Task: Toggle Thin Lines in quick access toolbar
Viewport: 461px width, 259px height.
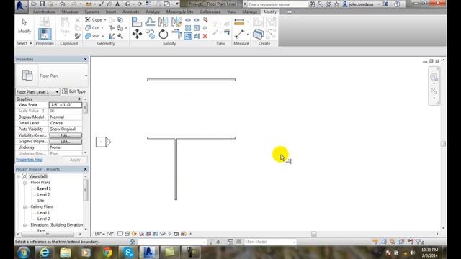Action: point(148,4)
